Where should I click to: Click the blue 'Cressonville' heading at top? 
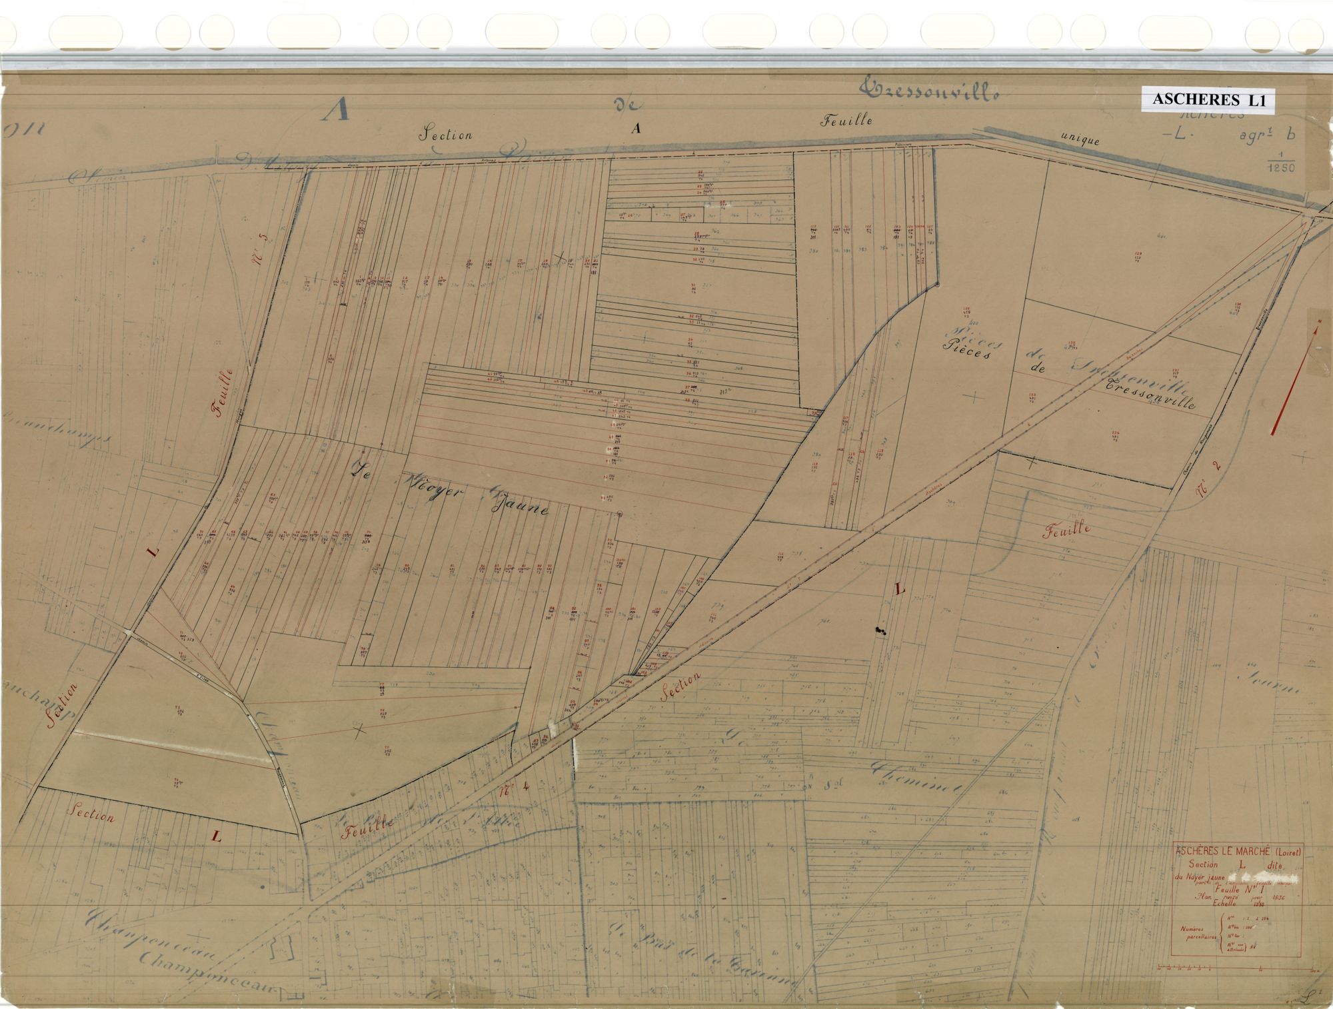coord(930,90)
